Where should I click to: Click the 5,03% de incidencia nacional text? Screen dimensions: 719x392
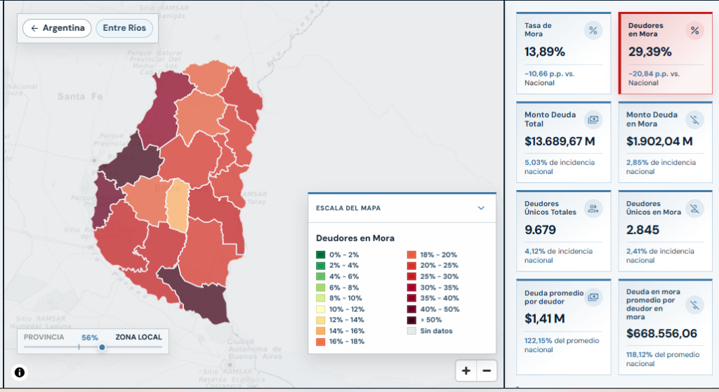tap(560, 167)
